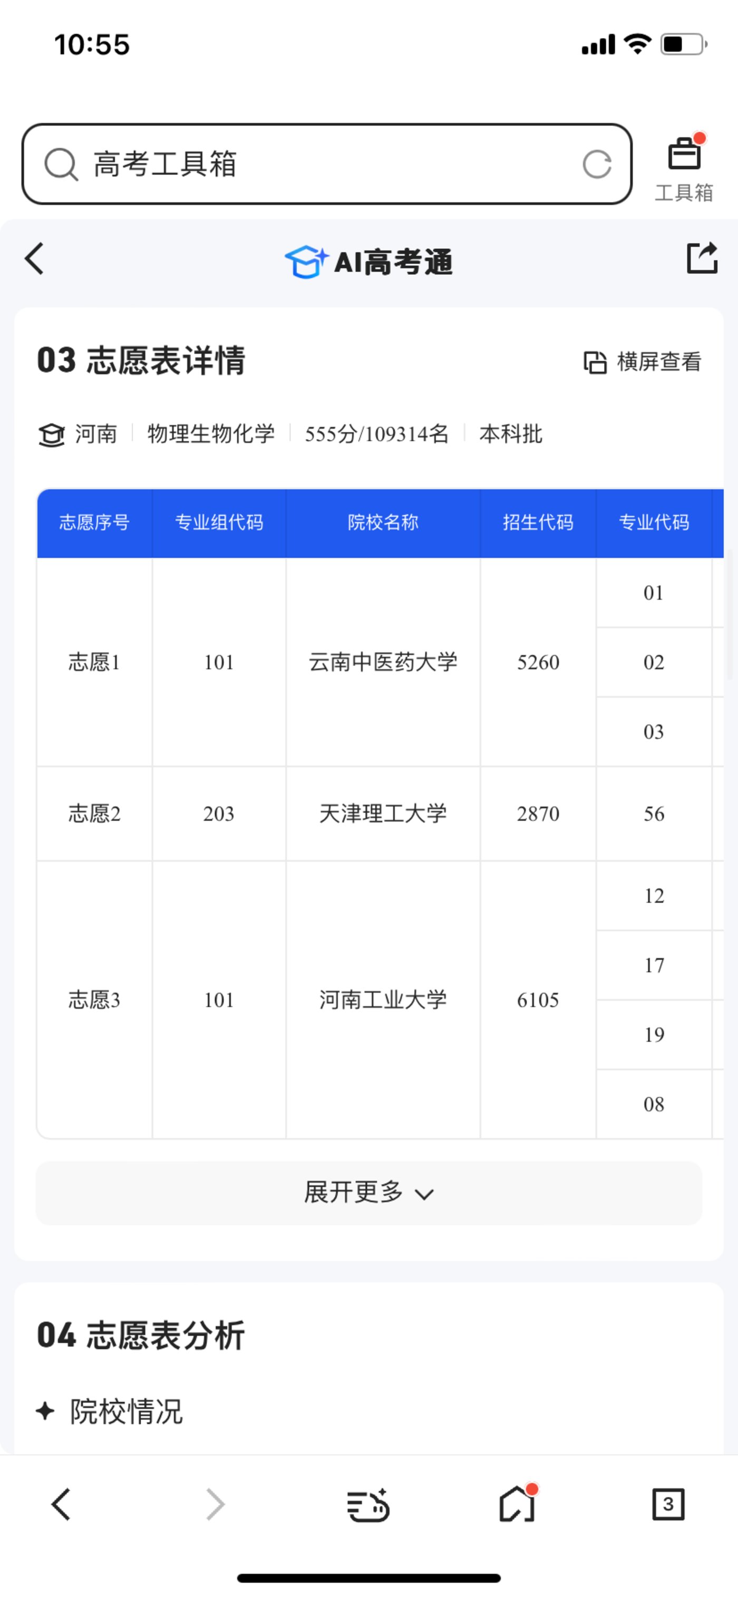
Task: Open the browser home icon
Action: [x=517, y=1505]
